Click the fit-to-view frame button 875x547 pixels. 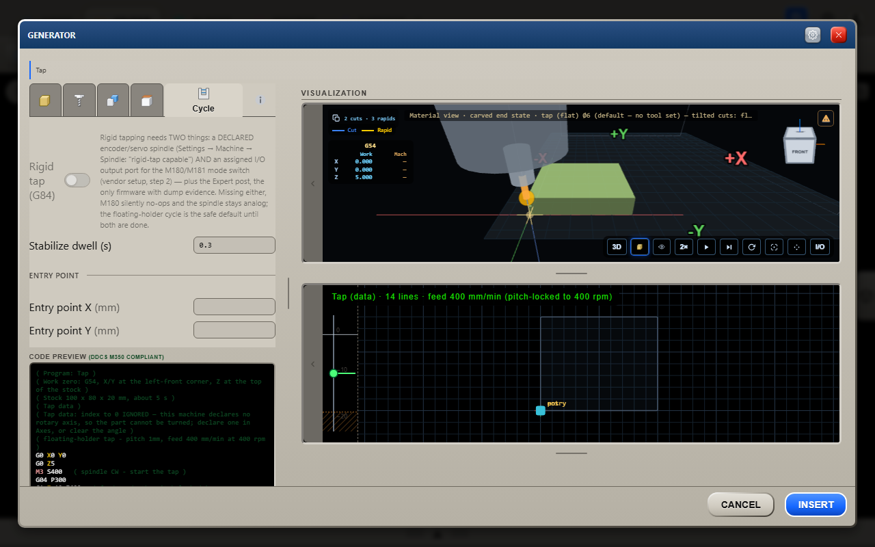pyautogui.click(x=774, y=247)
